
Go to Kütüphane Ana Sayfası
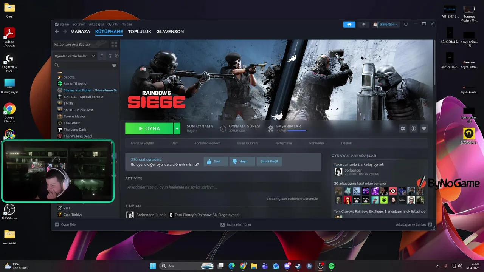pos(81,44)
